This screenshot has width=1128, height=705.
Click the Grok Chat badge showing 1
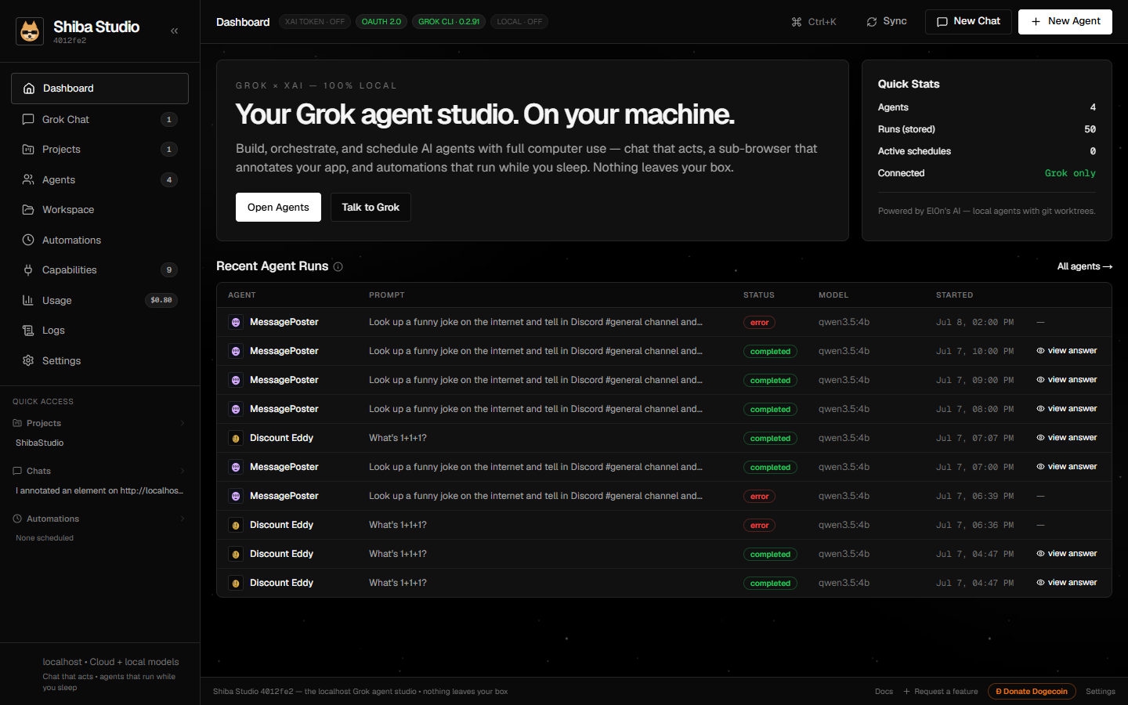click(169, 119)
